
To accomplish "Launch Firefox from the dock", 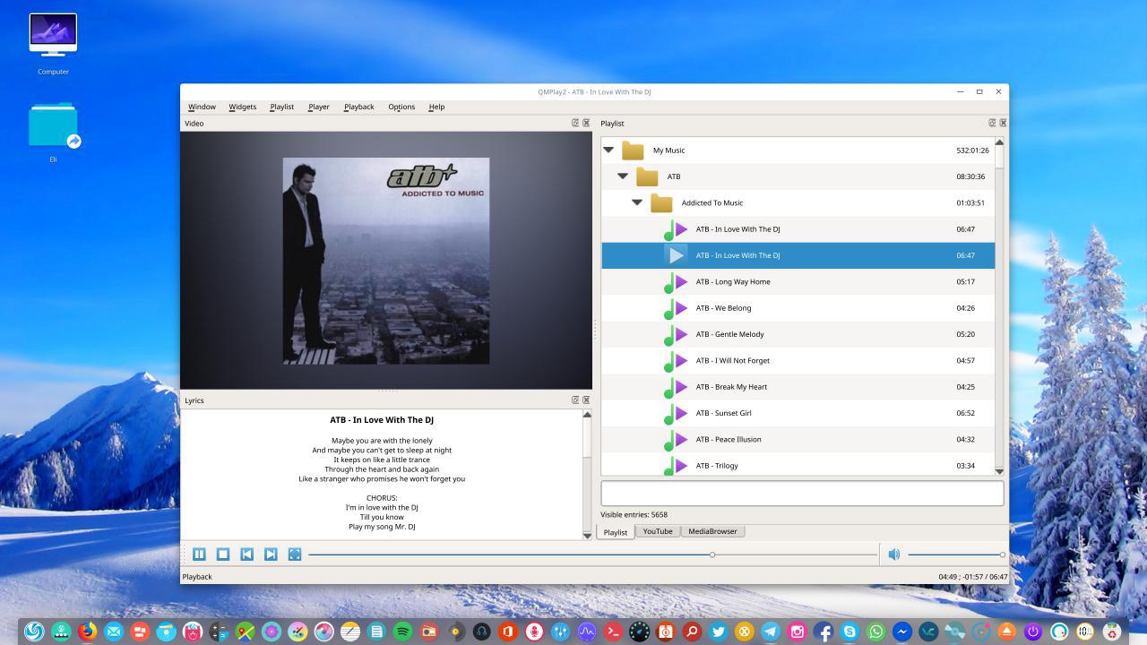I will [x=87, y=632].
